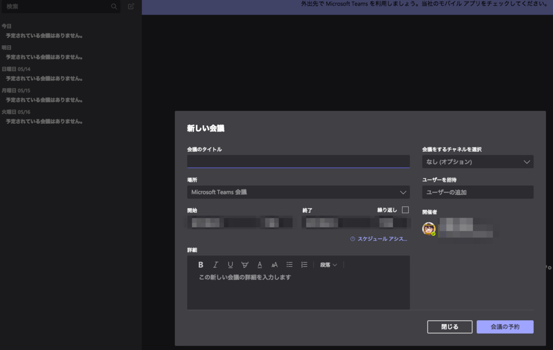Click the 閉じる button
The height and width of the screenshot is (350, 553).
click(450, 327)
